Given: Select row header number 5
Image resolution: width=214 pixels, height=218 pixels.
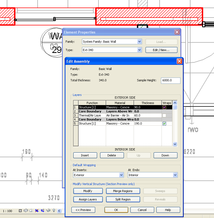Looking at the screenshot, I should pyautogui.click(x=76, y=123).
